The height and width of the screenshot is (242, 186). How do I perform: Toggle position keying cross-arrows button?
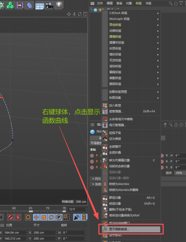click(36, 217)
